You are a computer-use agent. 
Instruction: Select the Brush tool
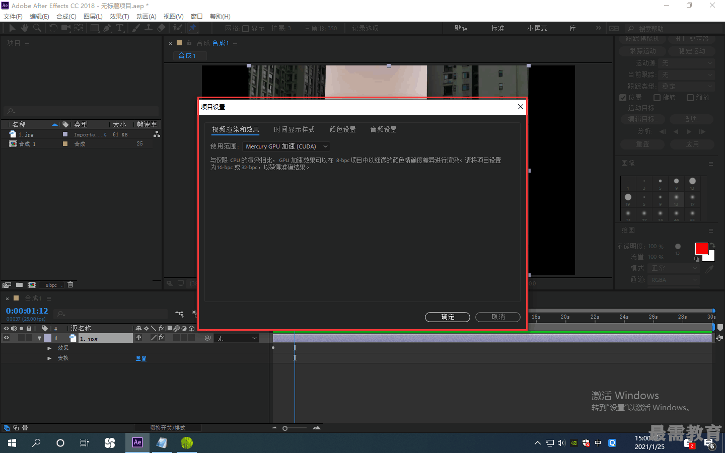[136, 28]
